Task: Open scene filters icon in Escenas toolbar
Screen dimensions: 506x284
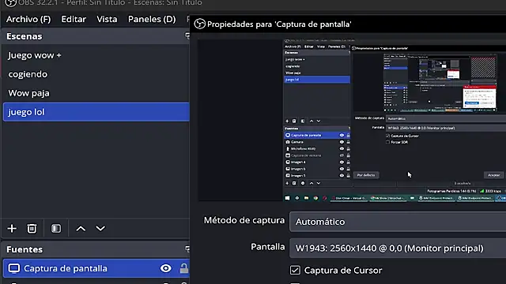Action: click(x=56, y=229)
